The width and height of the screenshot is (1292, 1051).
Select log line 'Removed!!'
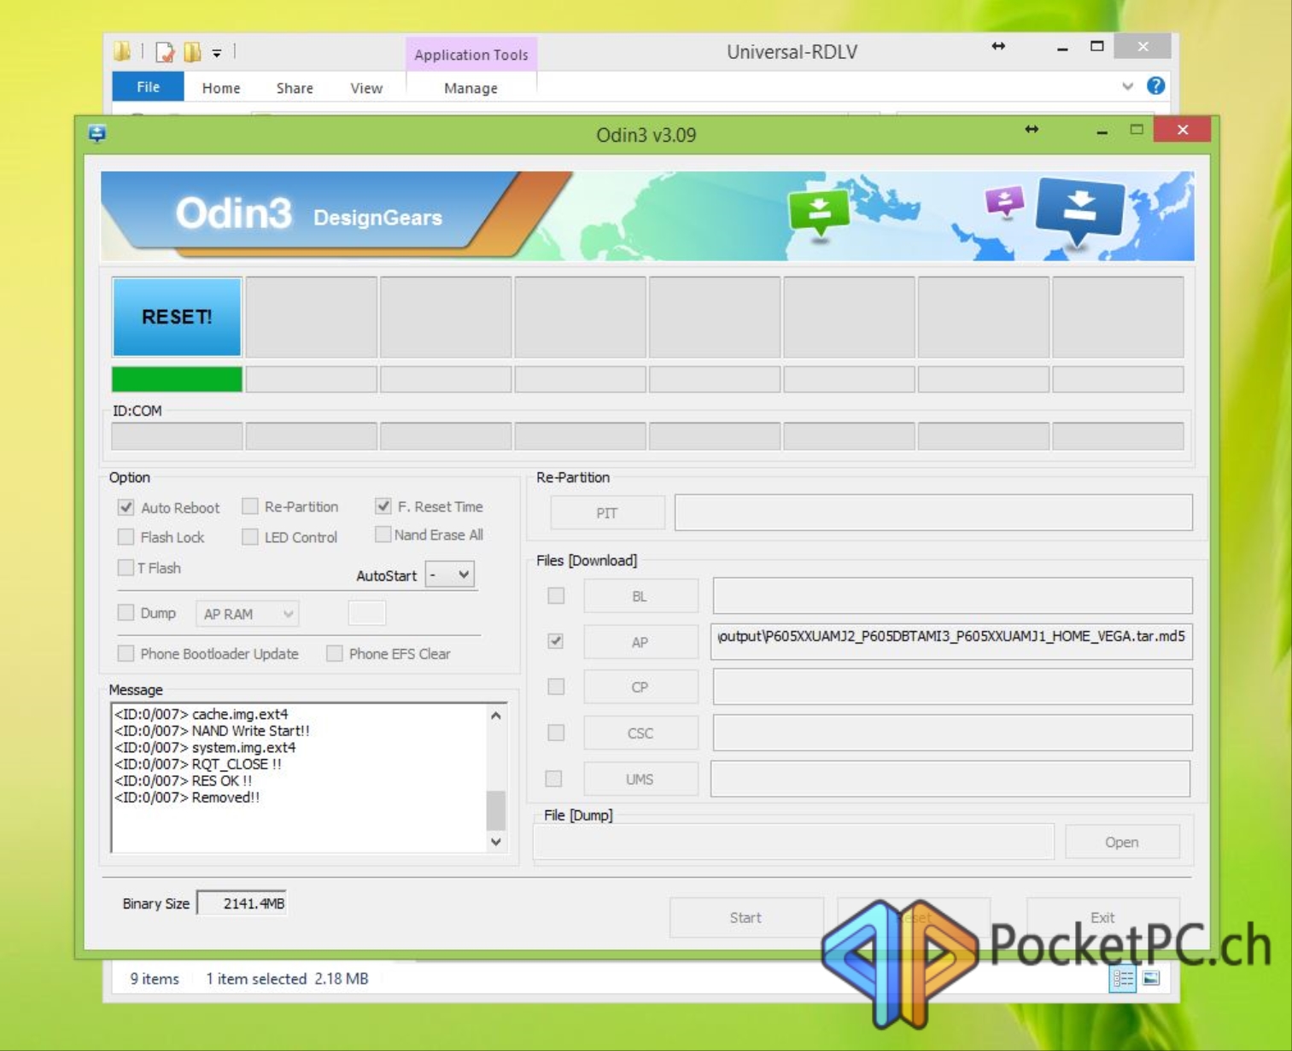(x=187, y=797)
